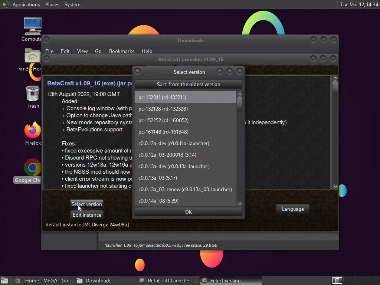Click default instance [MCDiverge 24w08a] label
Viewport: 380px width, 285px height.
[x=87, y=225]
